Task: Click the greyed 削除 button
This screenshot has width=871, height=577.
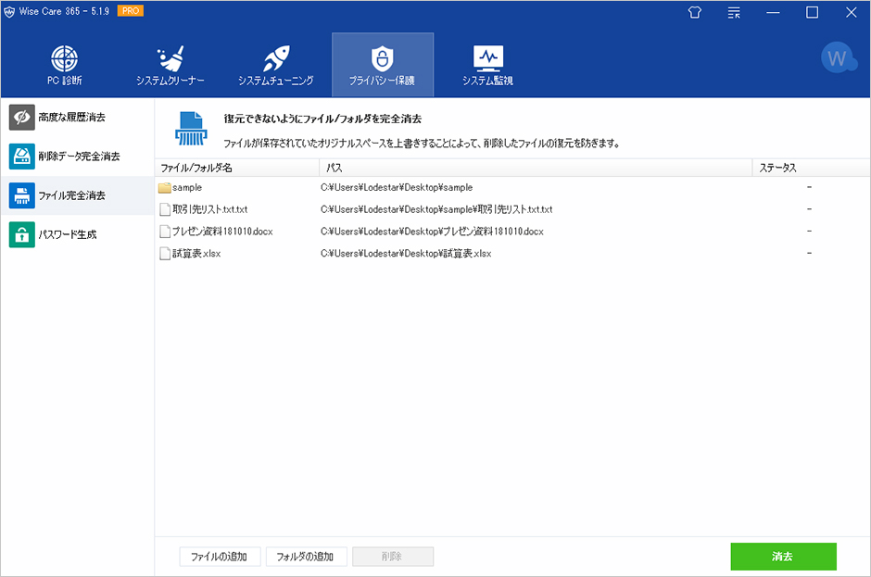Action: click(x=393, y=557)
